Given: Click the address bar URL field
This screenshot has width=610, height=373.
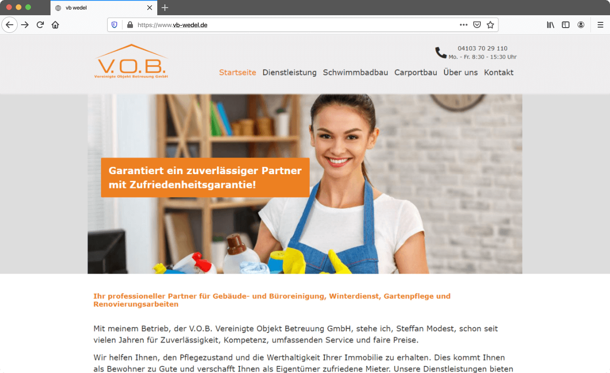Looking at the screenshot, I should 295,25.
